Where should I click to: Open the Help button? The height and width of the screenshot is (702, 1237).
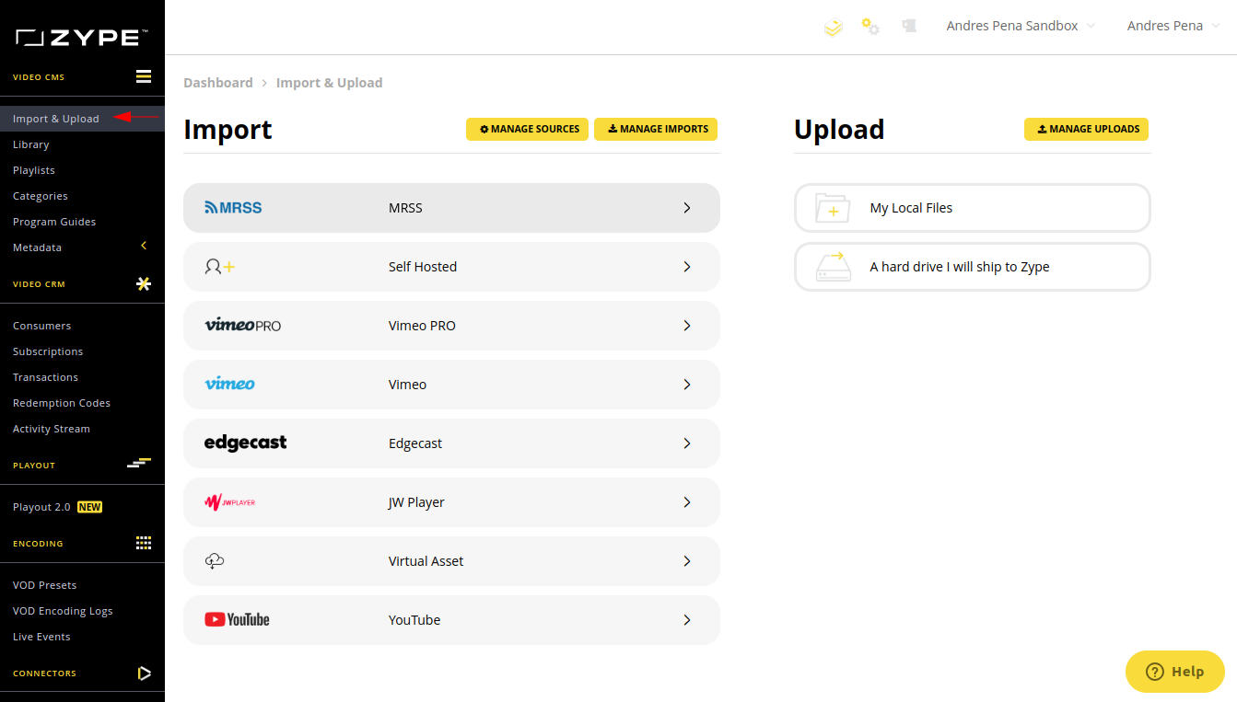pos(1175,672)
